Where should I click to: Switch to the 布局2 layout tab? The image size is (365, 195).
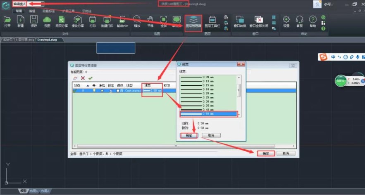[45, 191]
